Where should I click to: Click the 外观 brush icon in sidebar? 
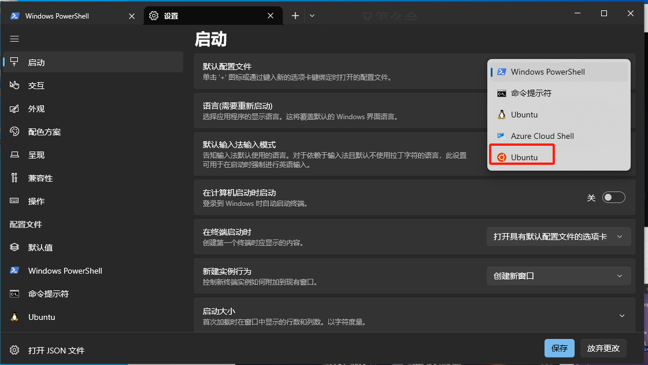click(x=14, y=109)
